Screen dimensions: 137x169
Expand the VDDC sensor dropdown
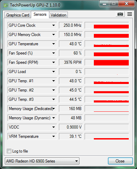[53, 127]
